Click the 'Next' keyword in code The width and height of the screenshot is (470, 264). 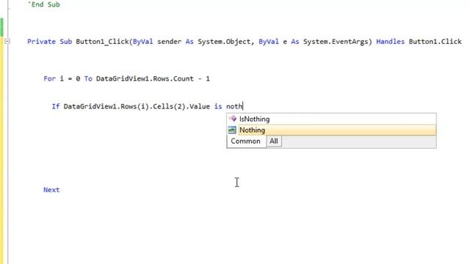pos(51,190)
